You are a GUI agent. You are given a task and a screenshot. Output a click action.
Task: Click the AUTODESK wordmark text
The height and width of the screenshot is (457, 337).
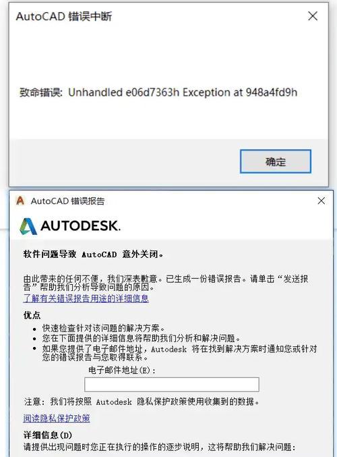click(81, 226)
